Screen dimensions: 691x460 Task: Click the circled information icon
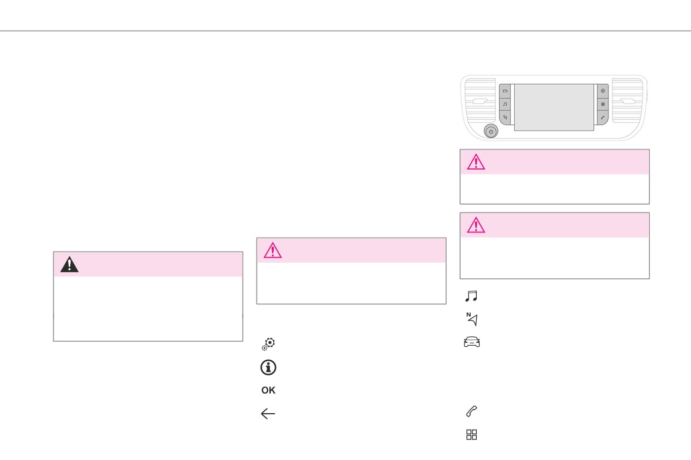pyautogui.click(x=268, y=367)
